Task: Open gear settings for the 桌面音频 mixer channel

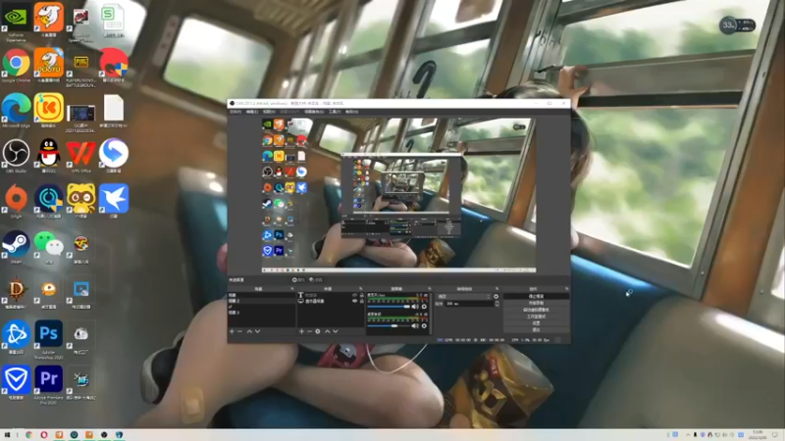Action: click(x=424, y=325)
